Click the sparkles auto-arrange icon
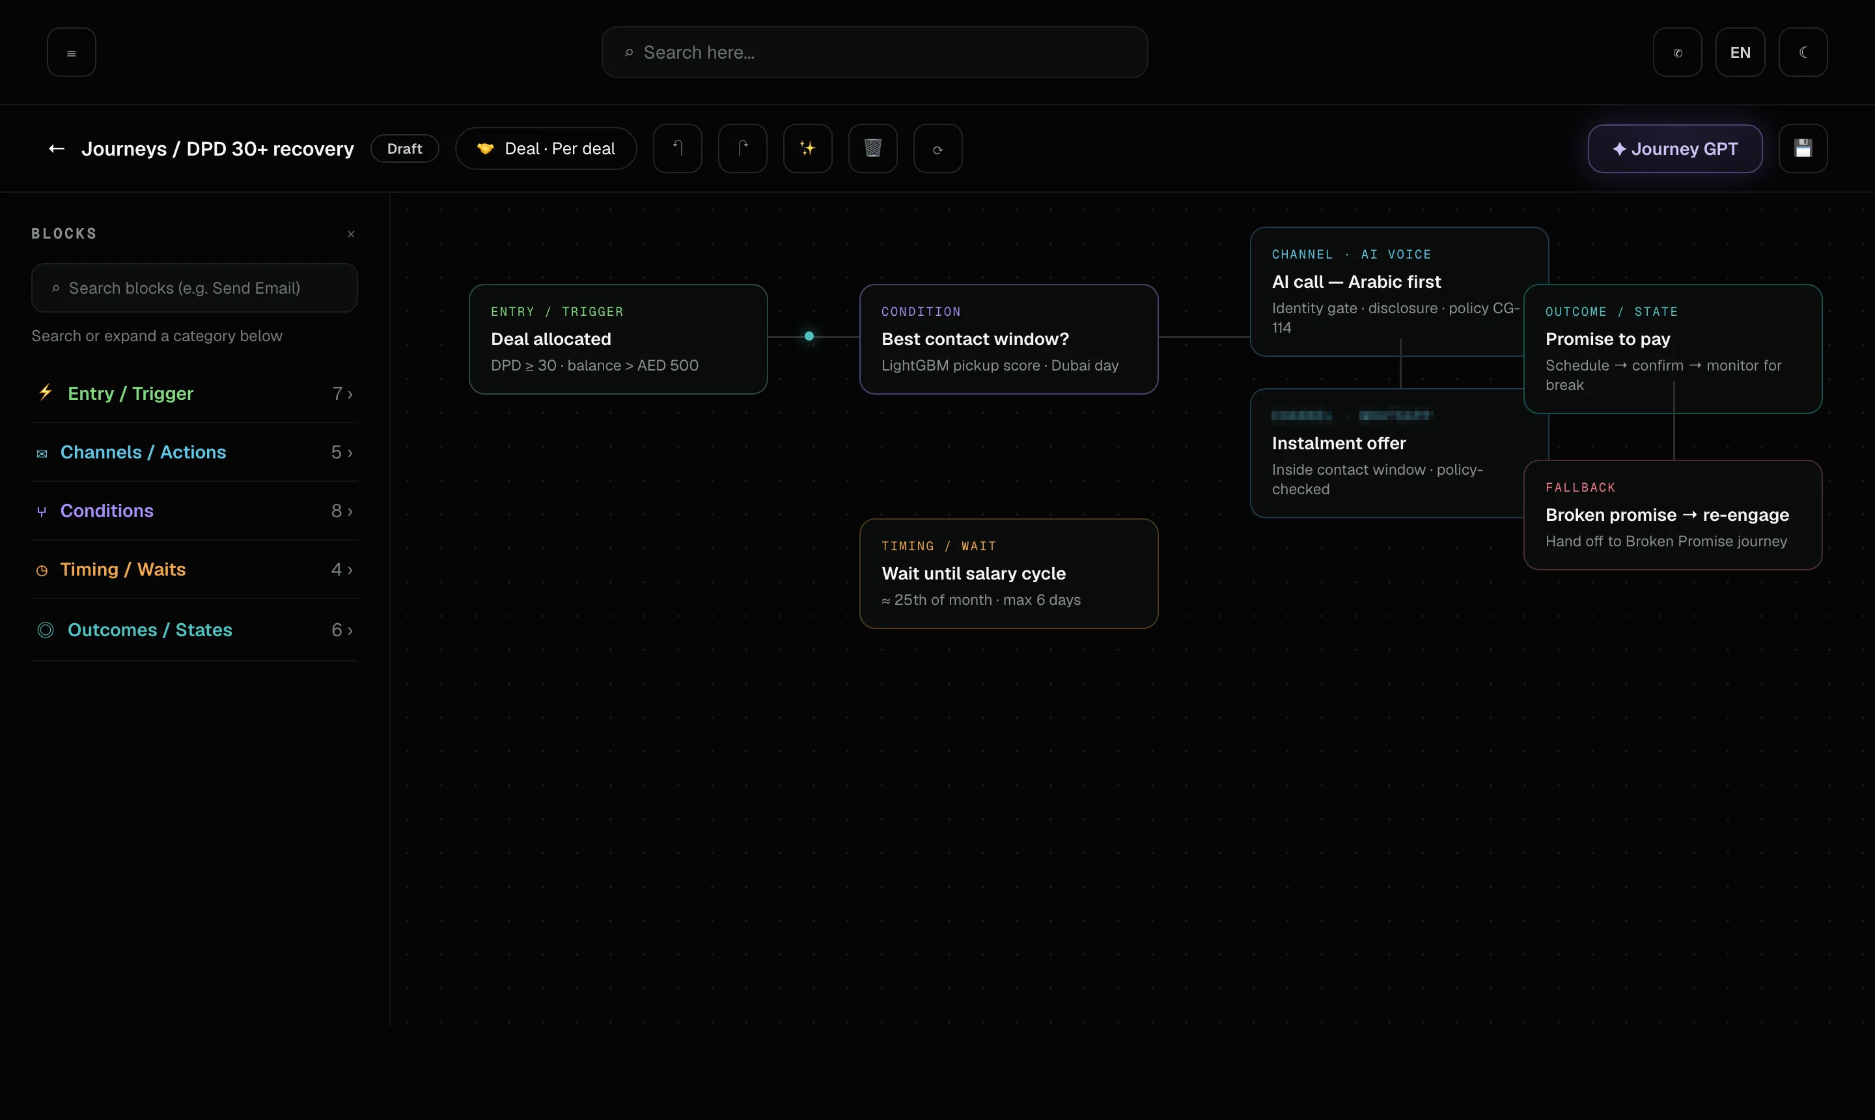1875x1120 pixels. [807, 148]
